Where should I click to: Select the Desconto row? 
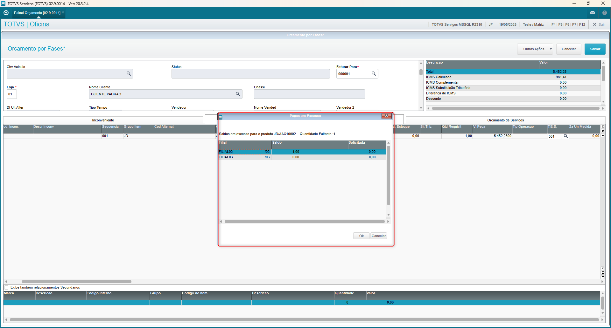click(x=513, y=99)
